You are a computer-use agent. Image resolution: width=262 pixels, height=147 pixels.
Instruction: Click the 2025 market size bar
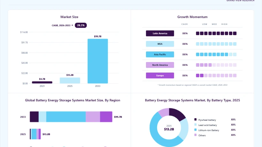click(x=70, y=80)
